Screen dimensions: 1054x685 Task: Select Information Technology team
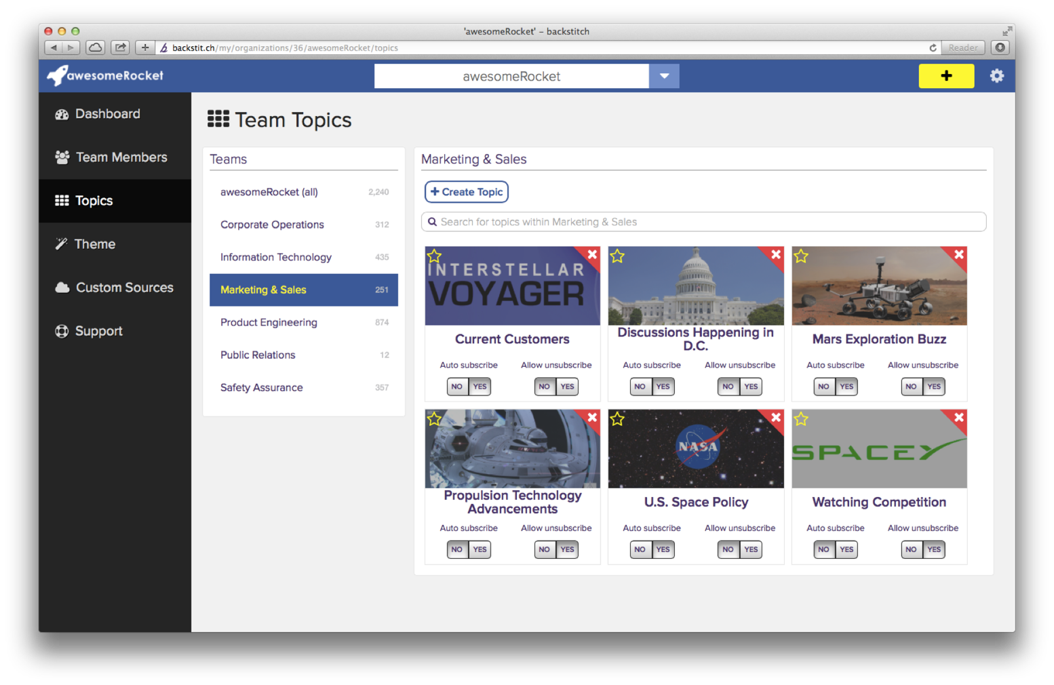point(304,257)
